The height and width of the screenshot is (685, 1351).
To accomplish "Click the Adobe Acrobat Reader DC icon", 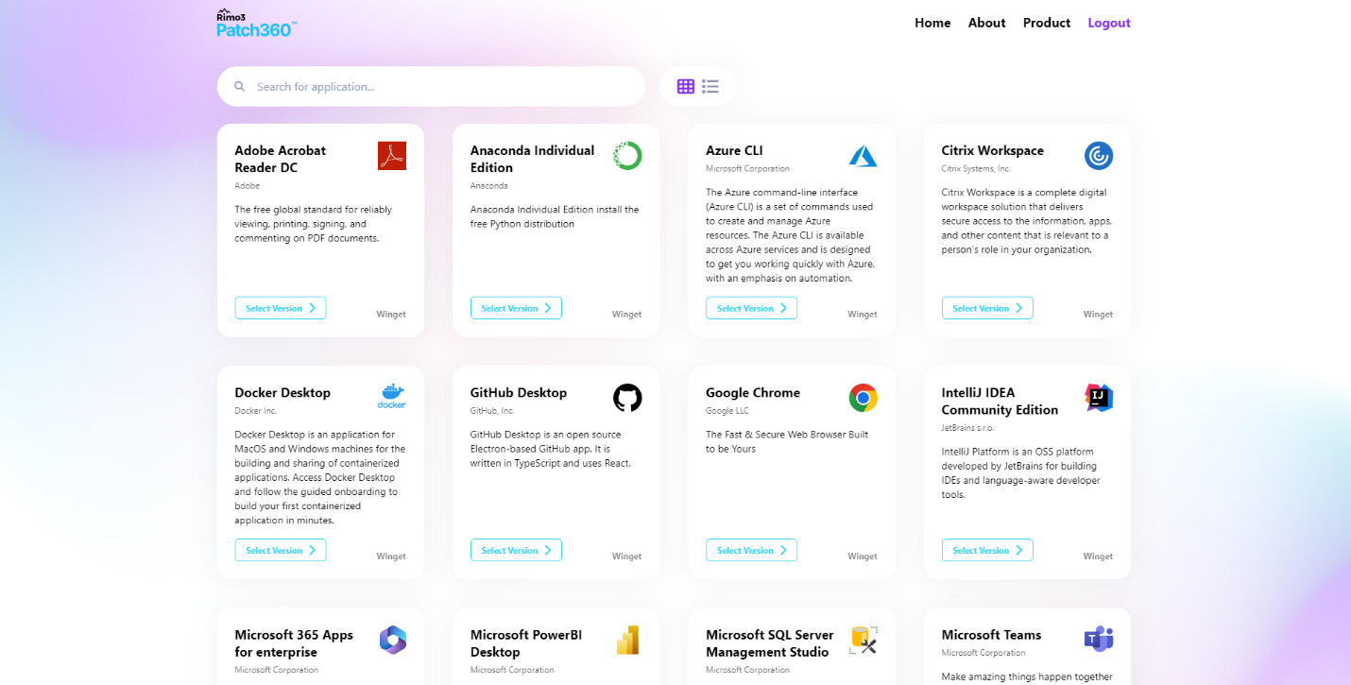I will [391, 156].
